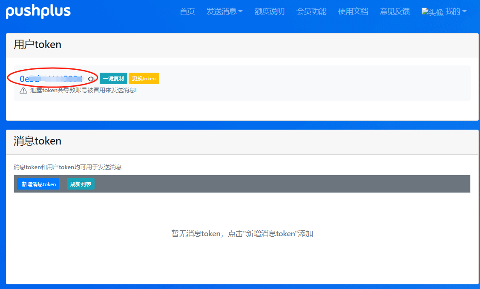This screenshot has height=289, width=480.
Task: Click the 一键复制 button
Action: click(x=113, y=79)
